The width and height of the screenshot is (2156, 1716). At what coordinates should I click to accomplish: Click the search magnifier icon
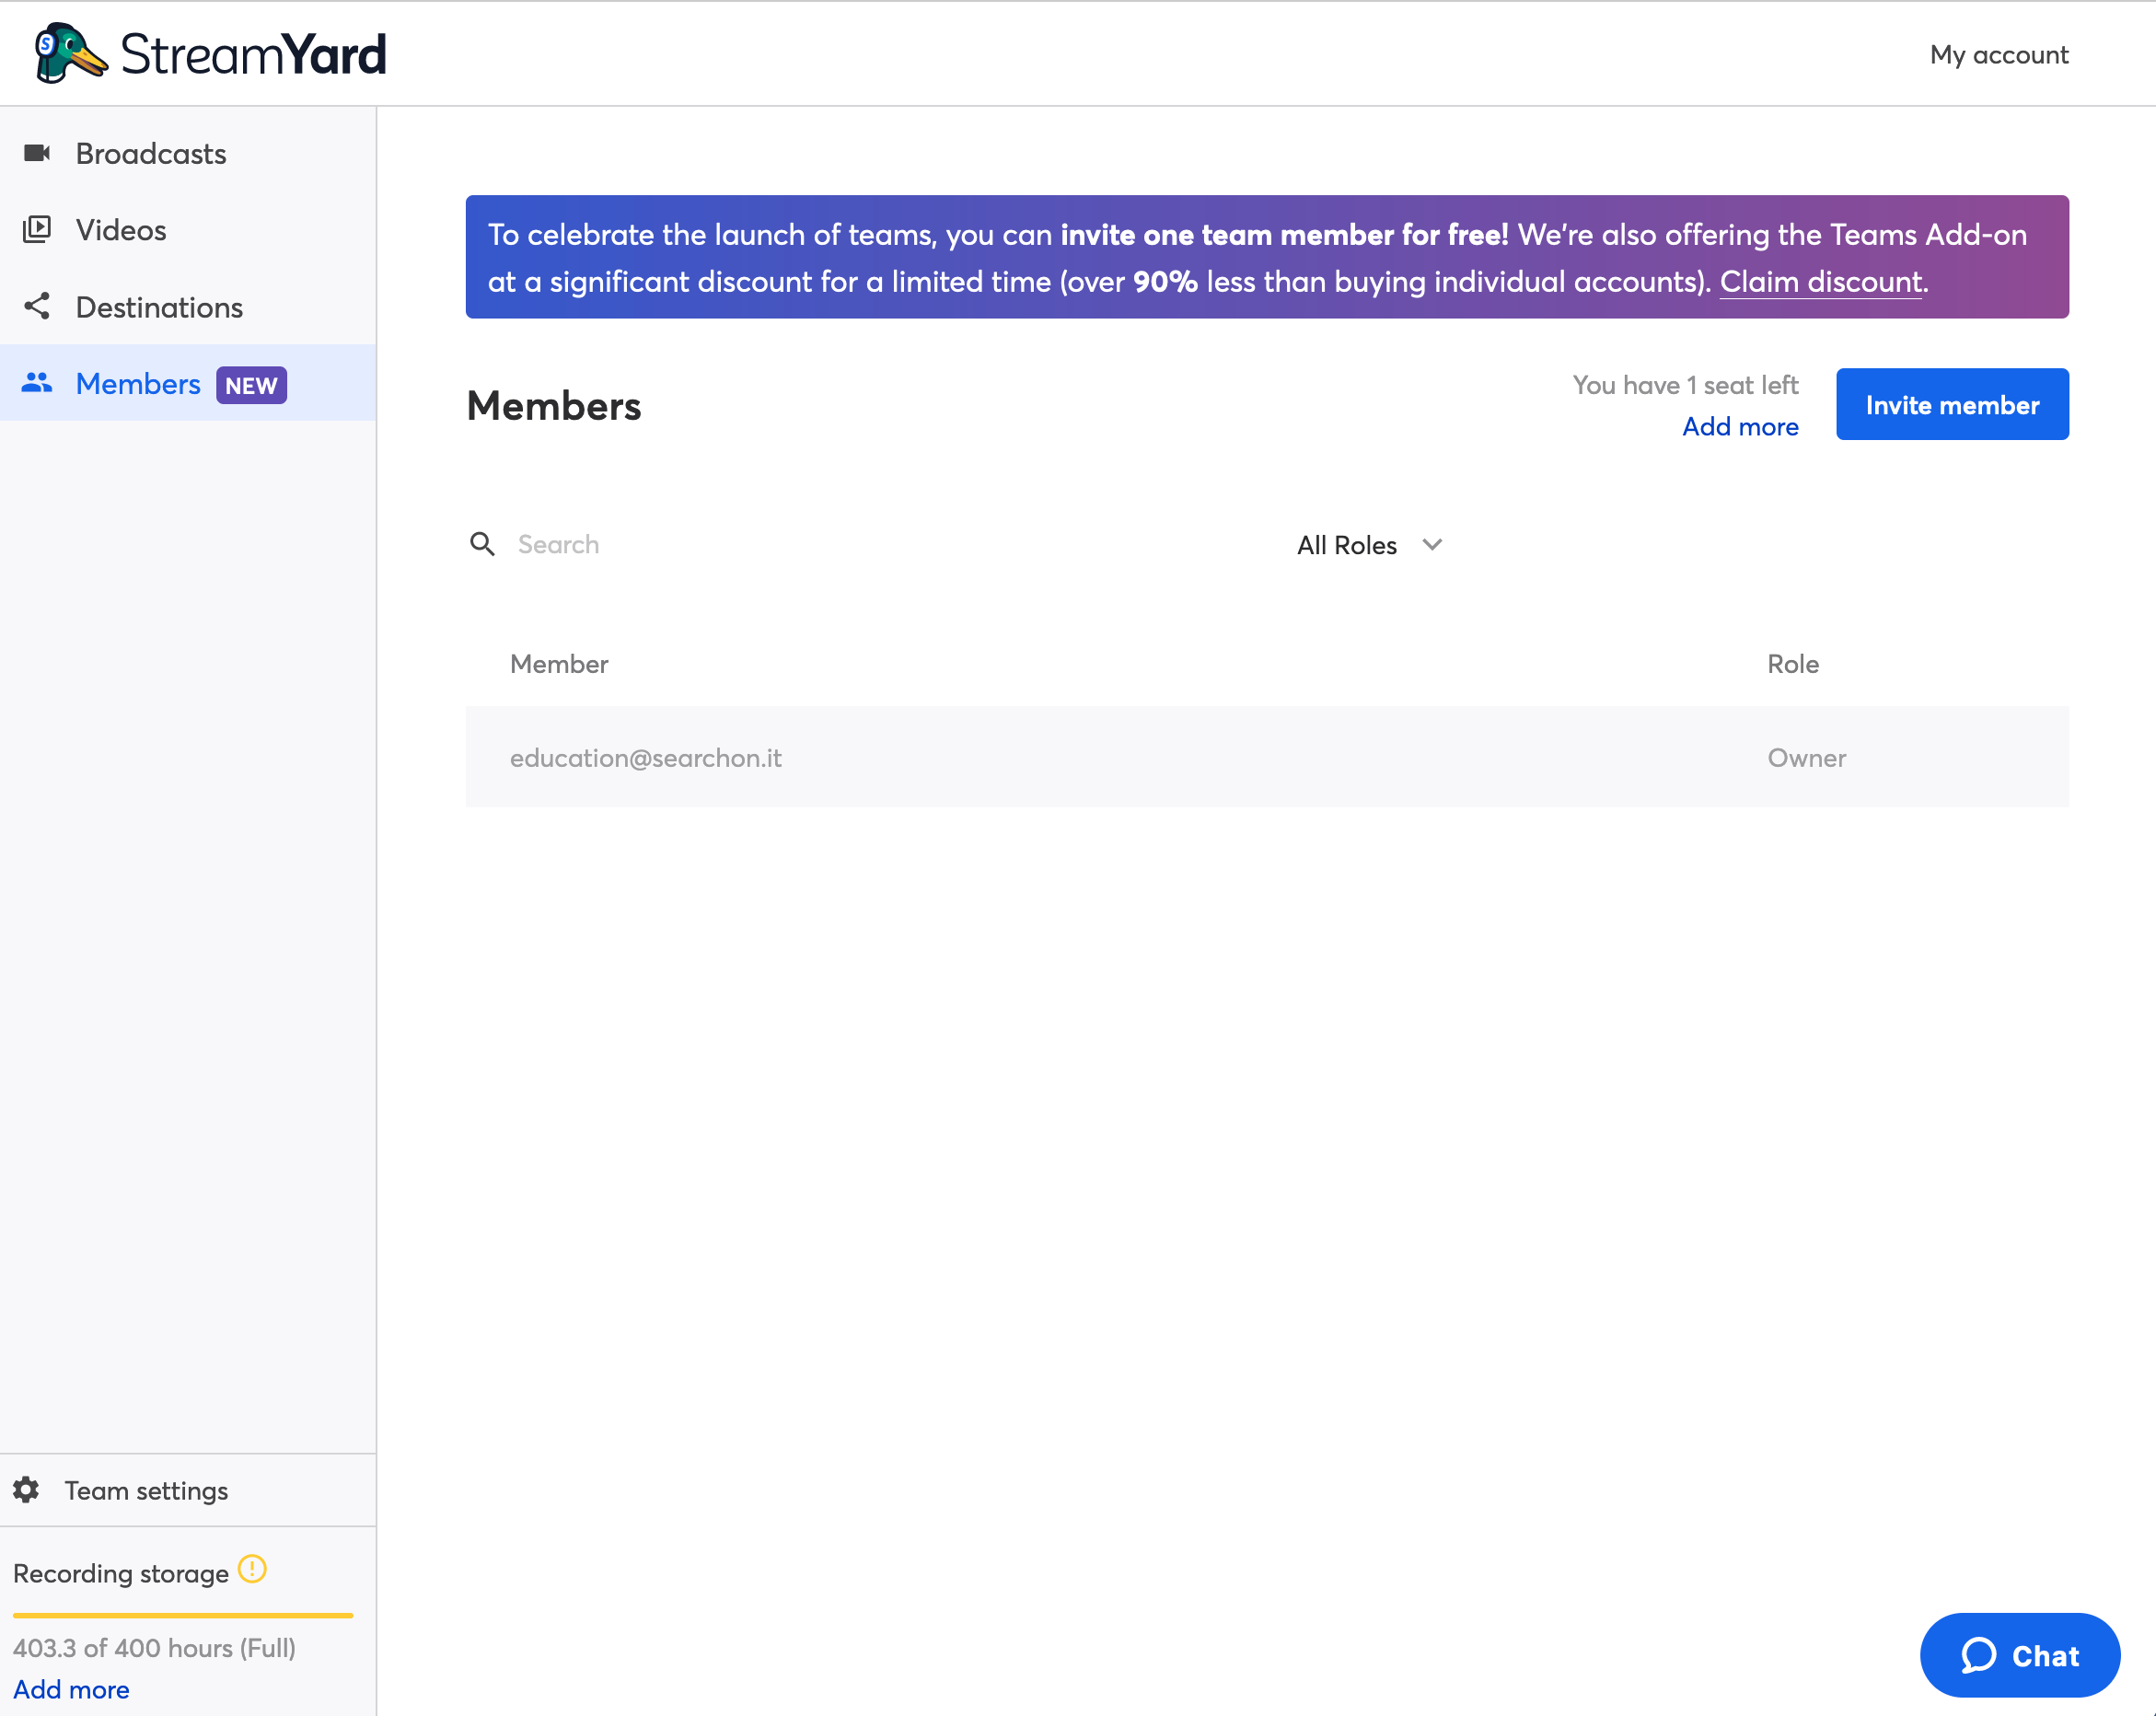click(481, 543)
